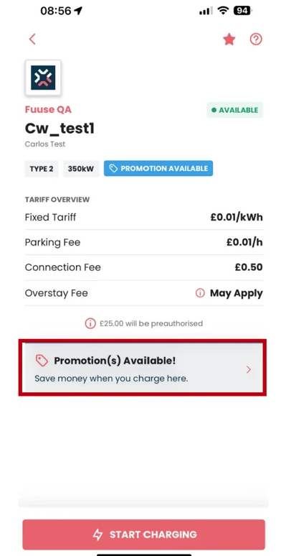Tap the PROMOTION AVAILABLE blue badge

click(158, 168)
